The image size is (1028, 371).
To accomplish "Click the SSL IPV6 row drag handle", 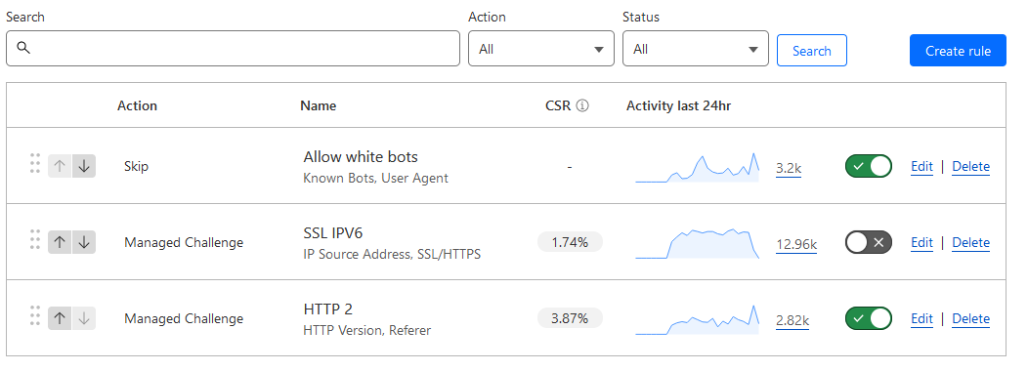I will pyautogui.click(x=35, y=239).
